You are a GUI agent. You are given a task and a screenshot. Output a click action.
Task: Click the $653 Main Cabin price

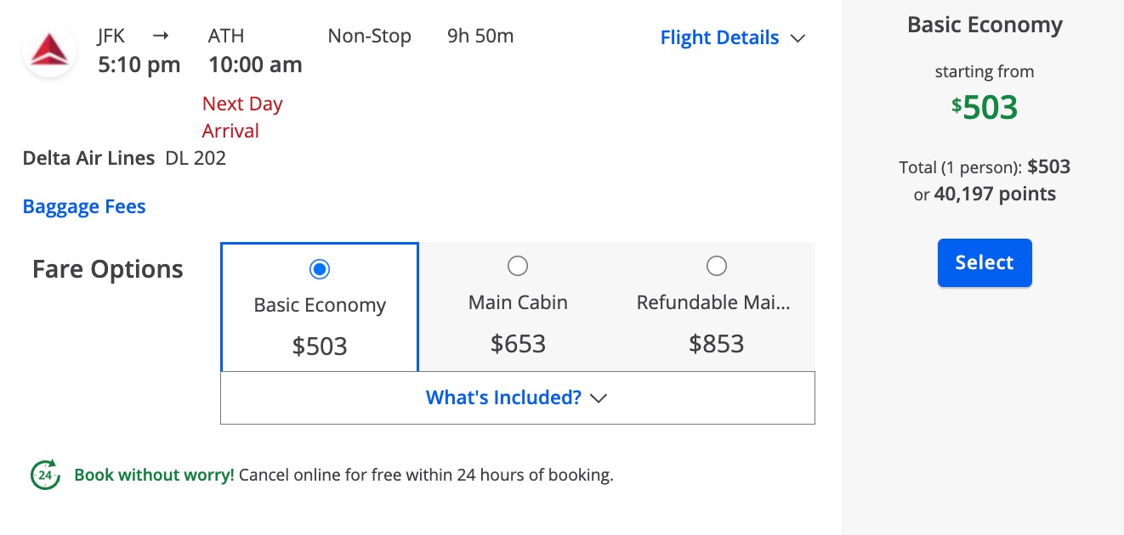(518, 344)
